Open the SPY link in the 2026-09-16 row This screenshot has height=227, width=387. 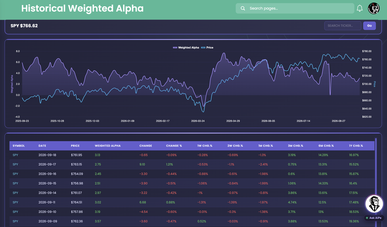point(15,174)
